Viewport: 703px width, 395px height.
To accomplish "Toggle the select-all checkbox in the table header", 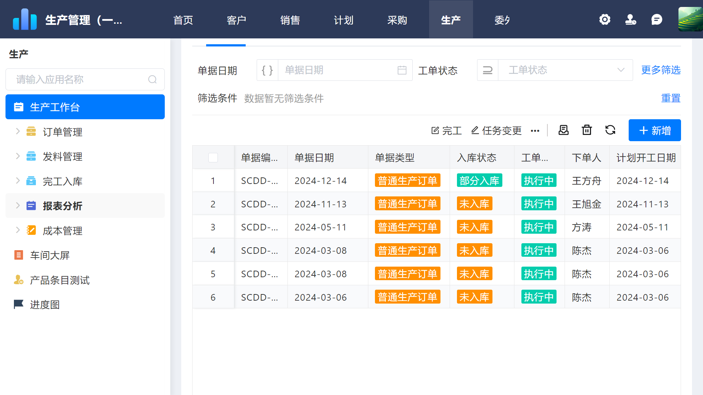I will coord(213,157).
